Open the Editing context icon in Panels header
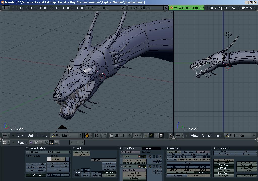This screenshot has height=181, width=258. point(51,142)
